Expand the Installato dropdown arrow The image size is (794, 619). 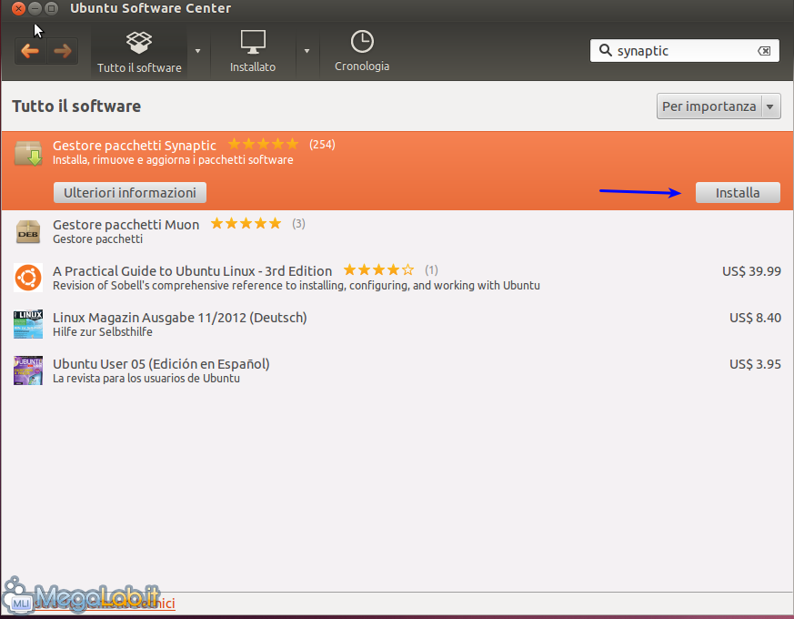click(307, 51)
